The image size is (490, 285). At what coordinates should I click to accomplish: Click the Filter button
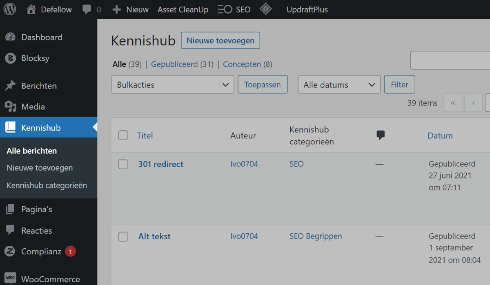tap(399, 84)
